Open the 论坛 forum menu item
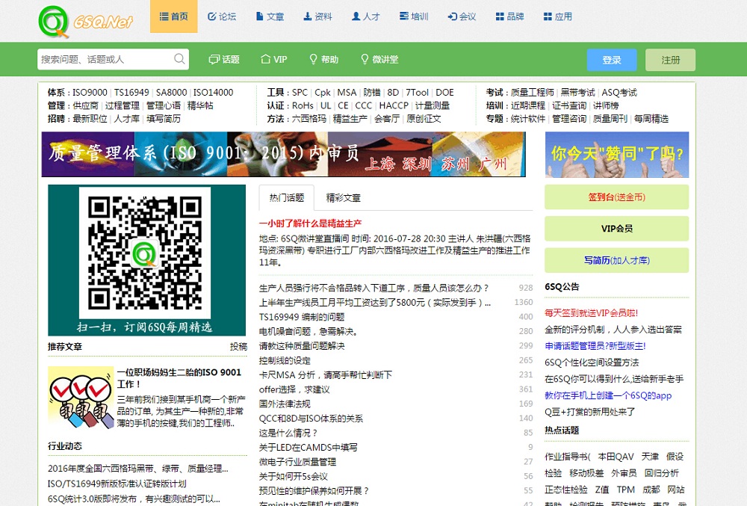This screenshot has height=506, width=747. click(222, 16)
